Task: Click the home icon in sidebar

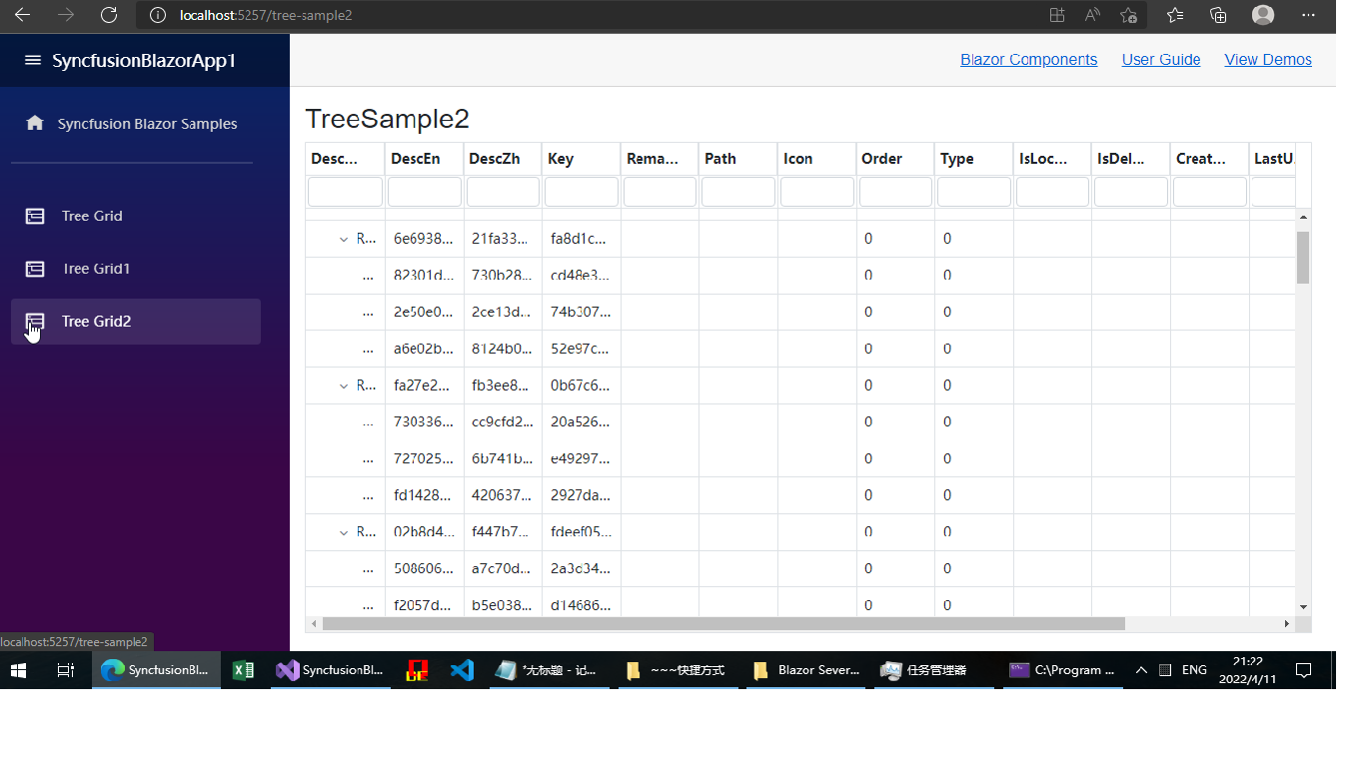Action: [x=35, y=123]
